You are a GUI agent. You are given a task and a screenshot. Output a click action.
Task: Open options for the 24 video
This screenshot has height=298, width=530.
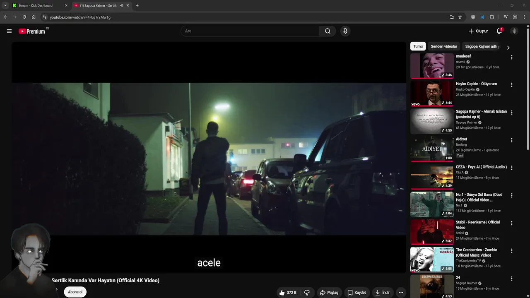coord(512,279)
